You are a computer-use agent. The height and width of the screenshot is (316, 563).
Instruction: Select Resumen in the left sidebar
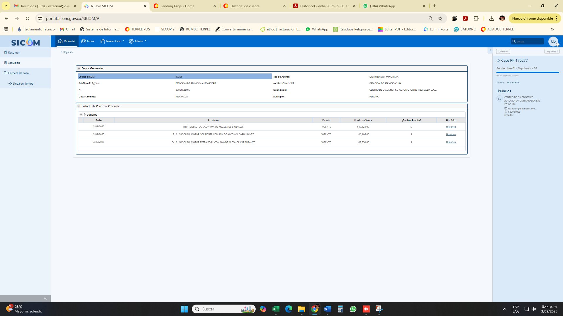(x=14, y=53)
